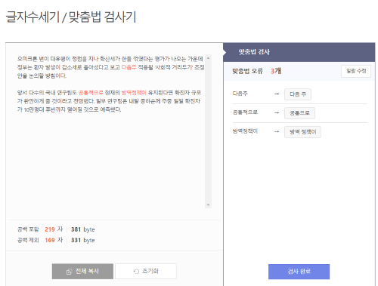Click the scrollbar up arrow
378x286 pixels.
208,58
